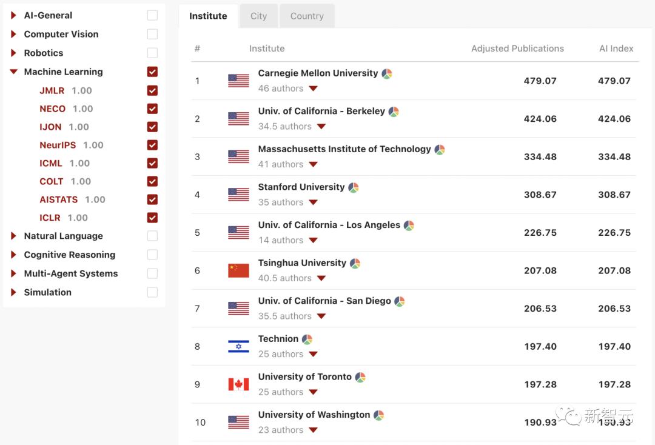Open the Univ. of California - Los Angeles link
The height and width of the screenshot is (445, 655).
[x=329, y=225]
